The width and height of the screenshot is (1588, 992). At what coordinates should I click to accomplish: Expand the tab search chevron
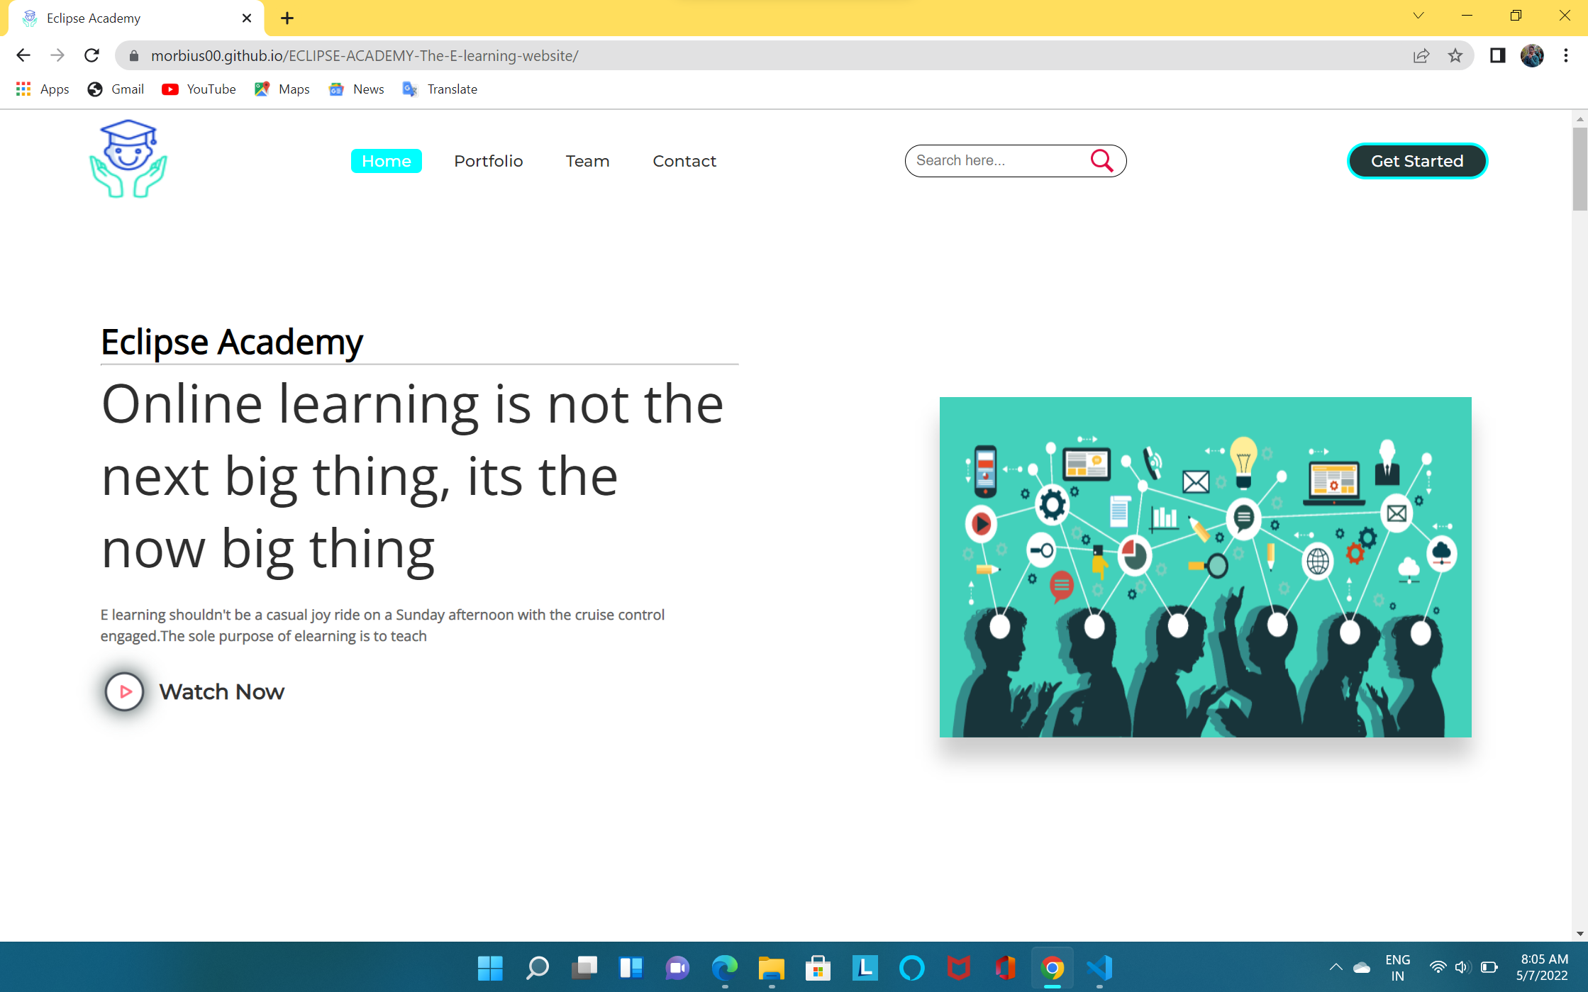point(1418,16)
